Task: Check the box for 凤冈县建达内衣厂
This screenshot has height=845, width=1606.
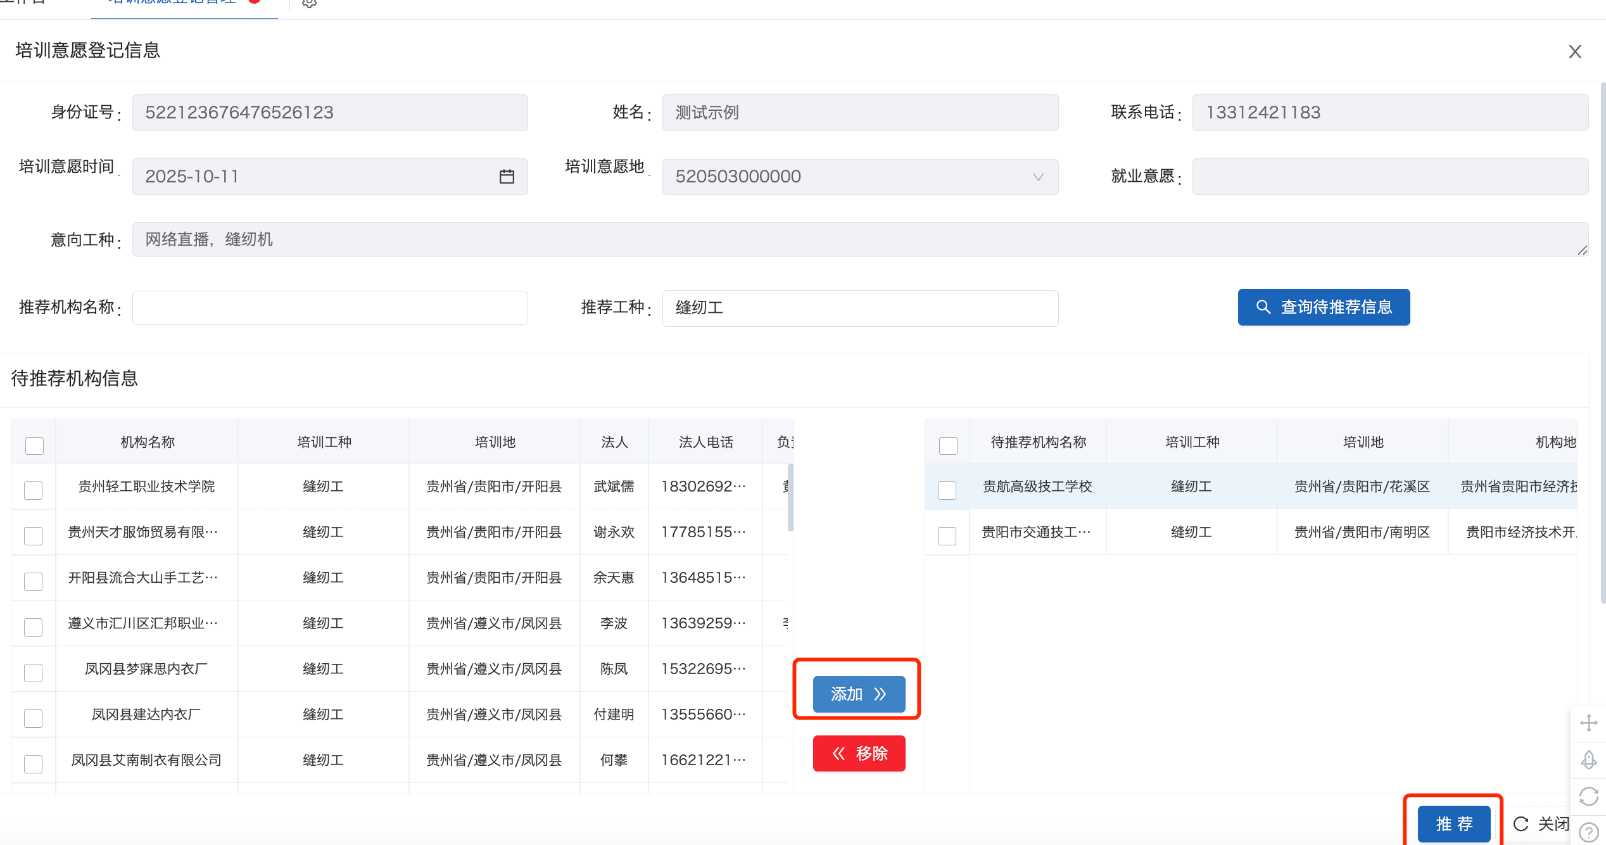Action: 34,718
